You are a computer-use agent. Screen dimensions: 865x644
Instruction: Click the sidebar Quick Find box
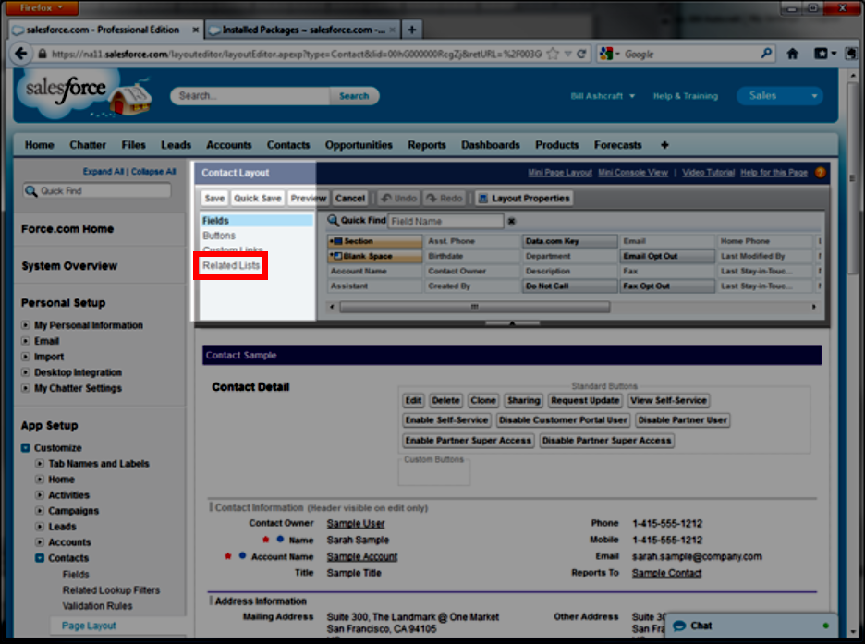click(x=96, y=190)
